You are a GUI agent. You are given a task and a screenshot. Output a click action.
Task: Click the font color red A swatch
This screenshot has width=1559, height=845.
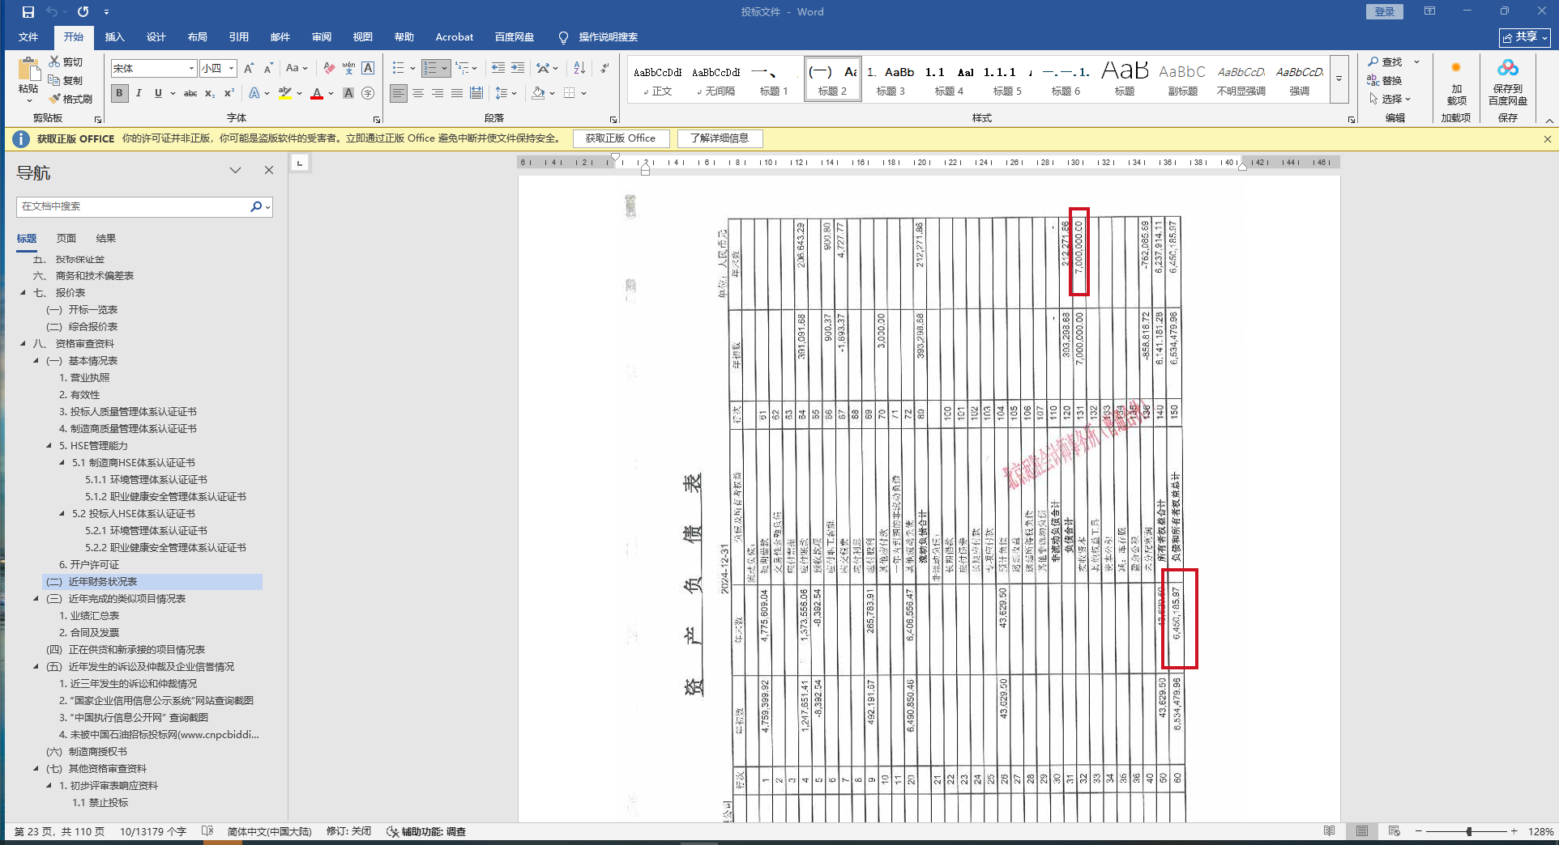point(317,94)
